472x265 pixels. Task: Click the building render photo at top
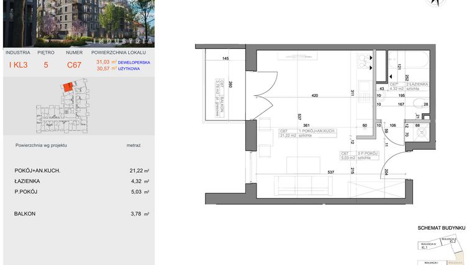pyautogui.click(x=79, y=24)
